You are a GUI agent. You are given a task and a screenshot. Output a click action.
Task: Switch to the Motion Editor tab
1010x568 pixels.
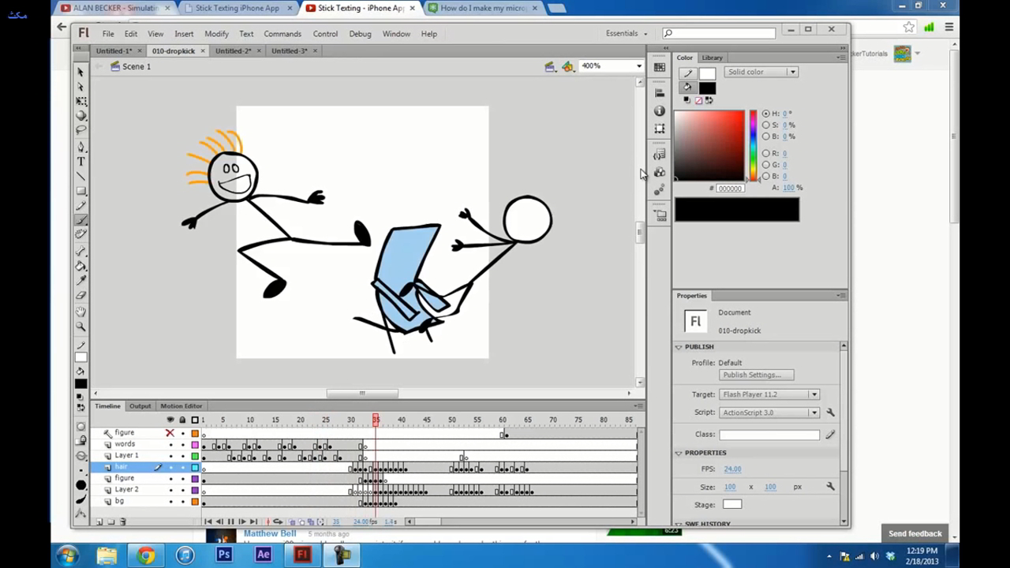pos(181,406)
